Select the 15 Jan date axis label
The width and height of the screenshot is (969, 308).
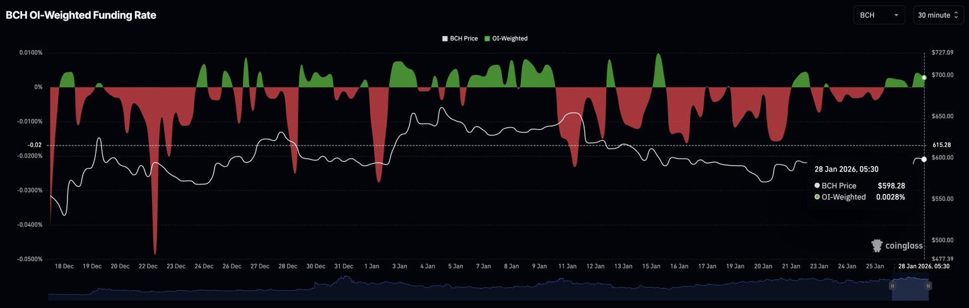click(650, 266)
